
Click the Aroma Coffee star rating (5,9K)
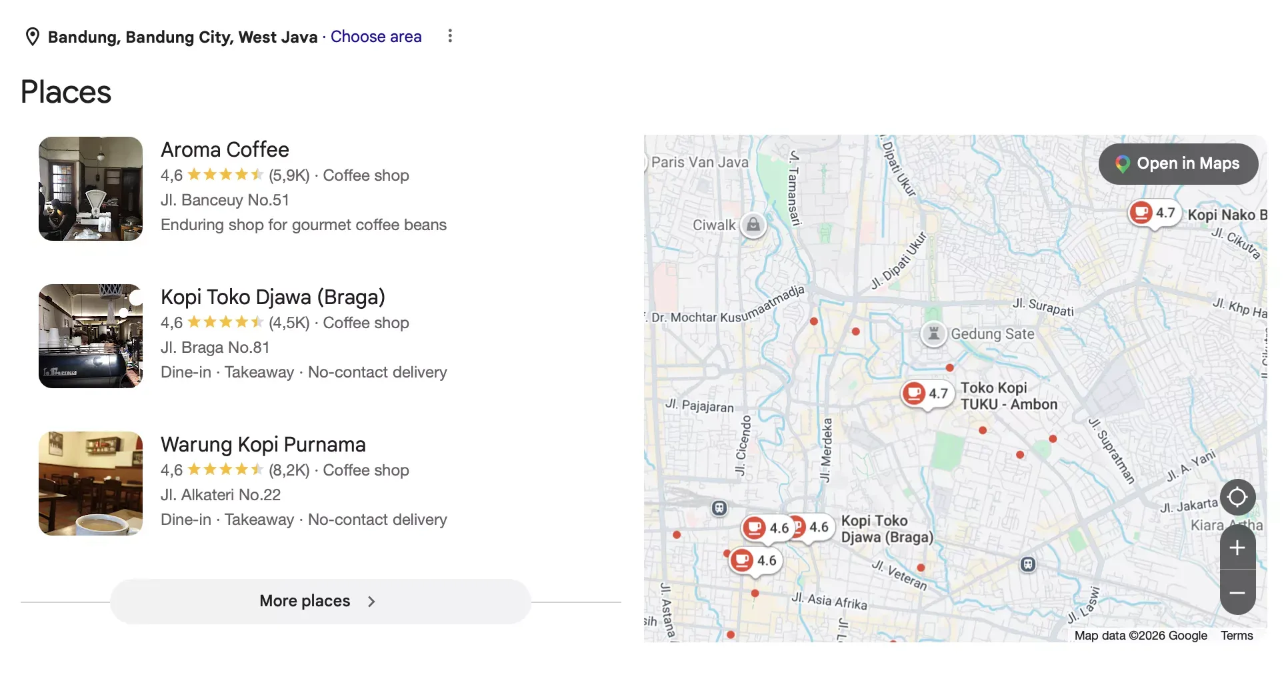235,175
